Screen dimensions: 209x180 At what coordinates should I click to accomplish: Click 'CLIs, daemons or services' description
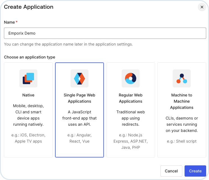tap(182, 124)
